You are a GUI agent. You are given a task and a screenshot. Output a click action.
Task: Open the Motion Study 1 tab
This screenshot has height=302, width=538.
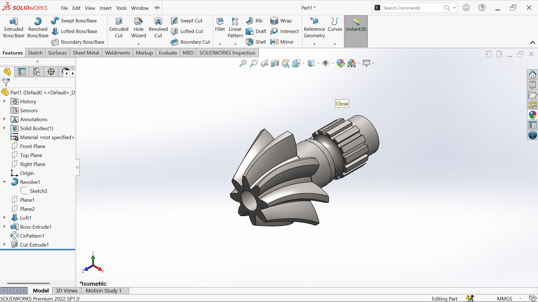pos(103,291)
